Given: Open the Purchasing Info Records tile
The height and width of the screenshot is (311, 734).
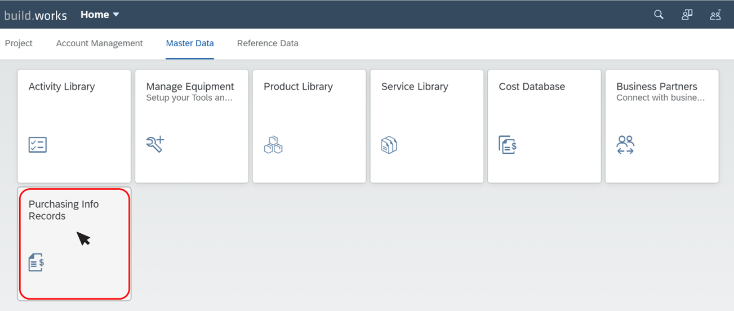Looking at the screenshot, I should pyautogui.click(x=74, y=243).
